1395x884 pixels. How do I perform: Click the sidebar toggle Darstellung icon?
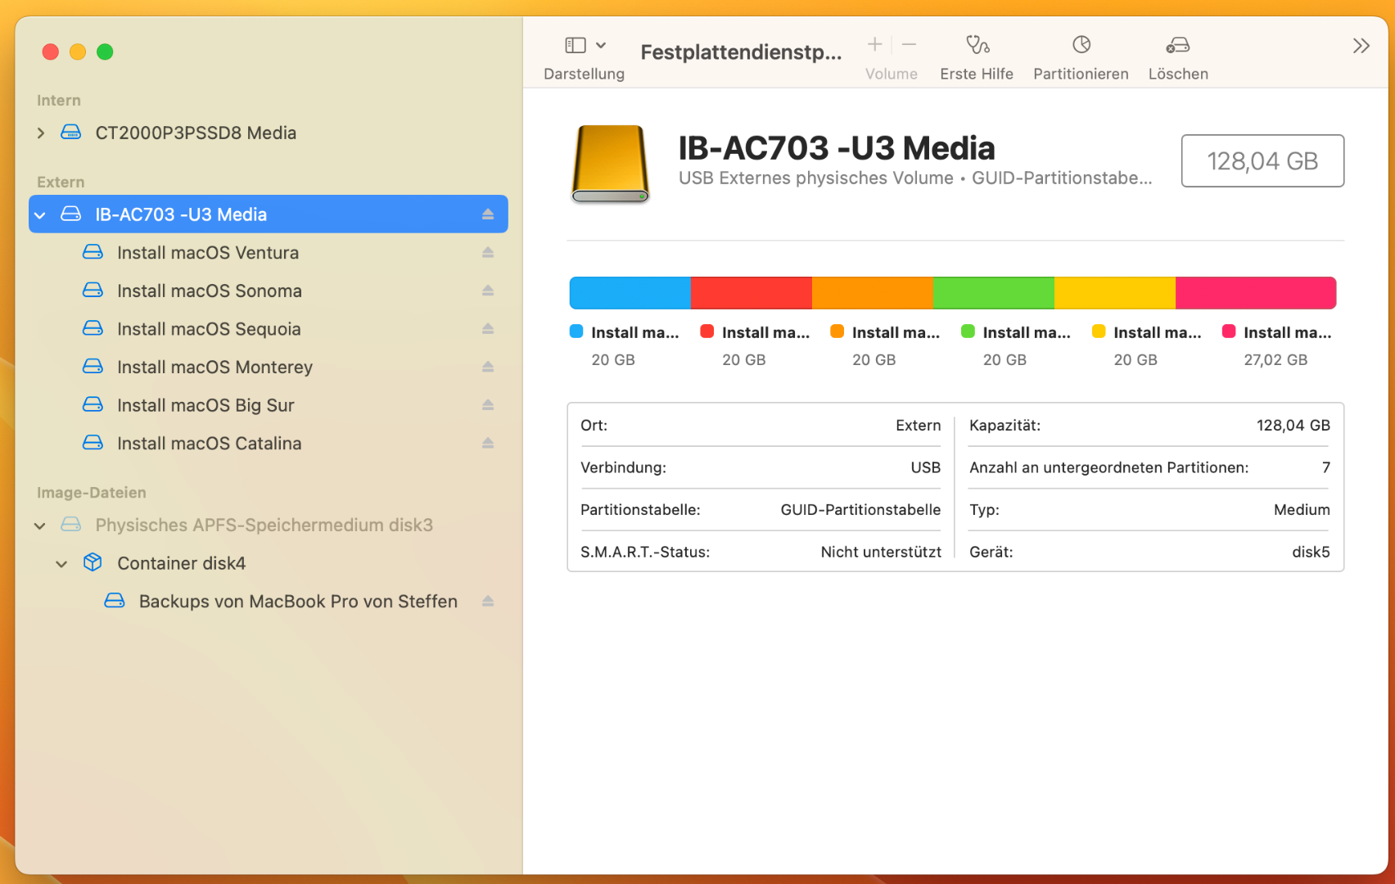point(576,46)
